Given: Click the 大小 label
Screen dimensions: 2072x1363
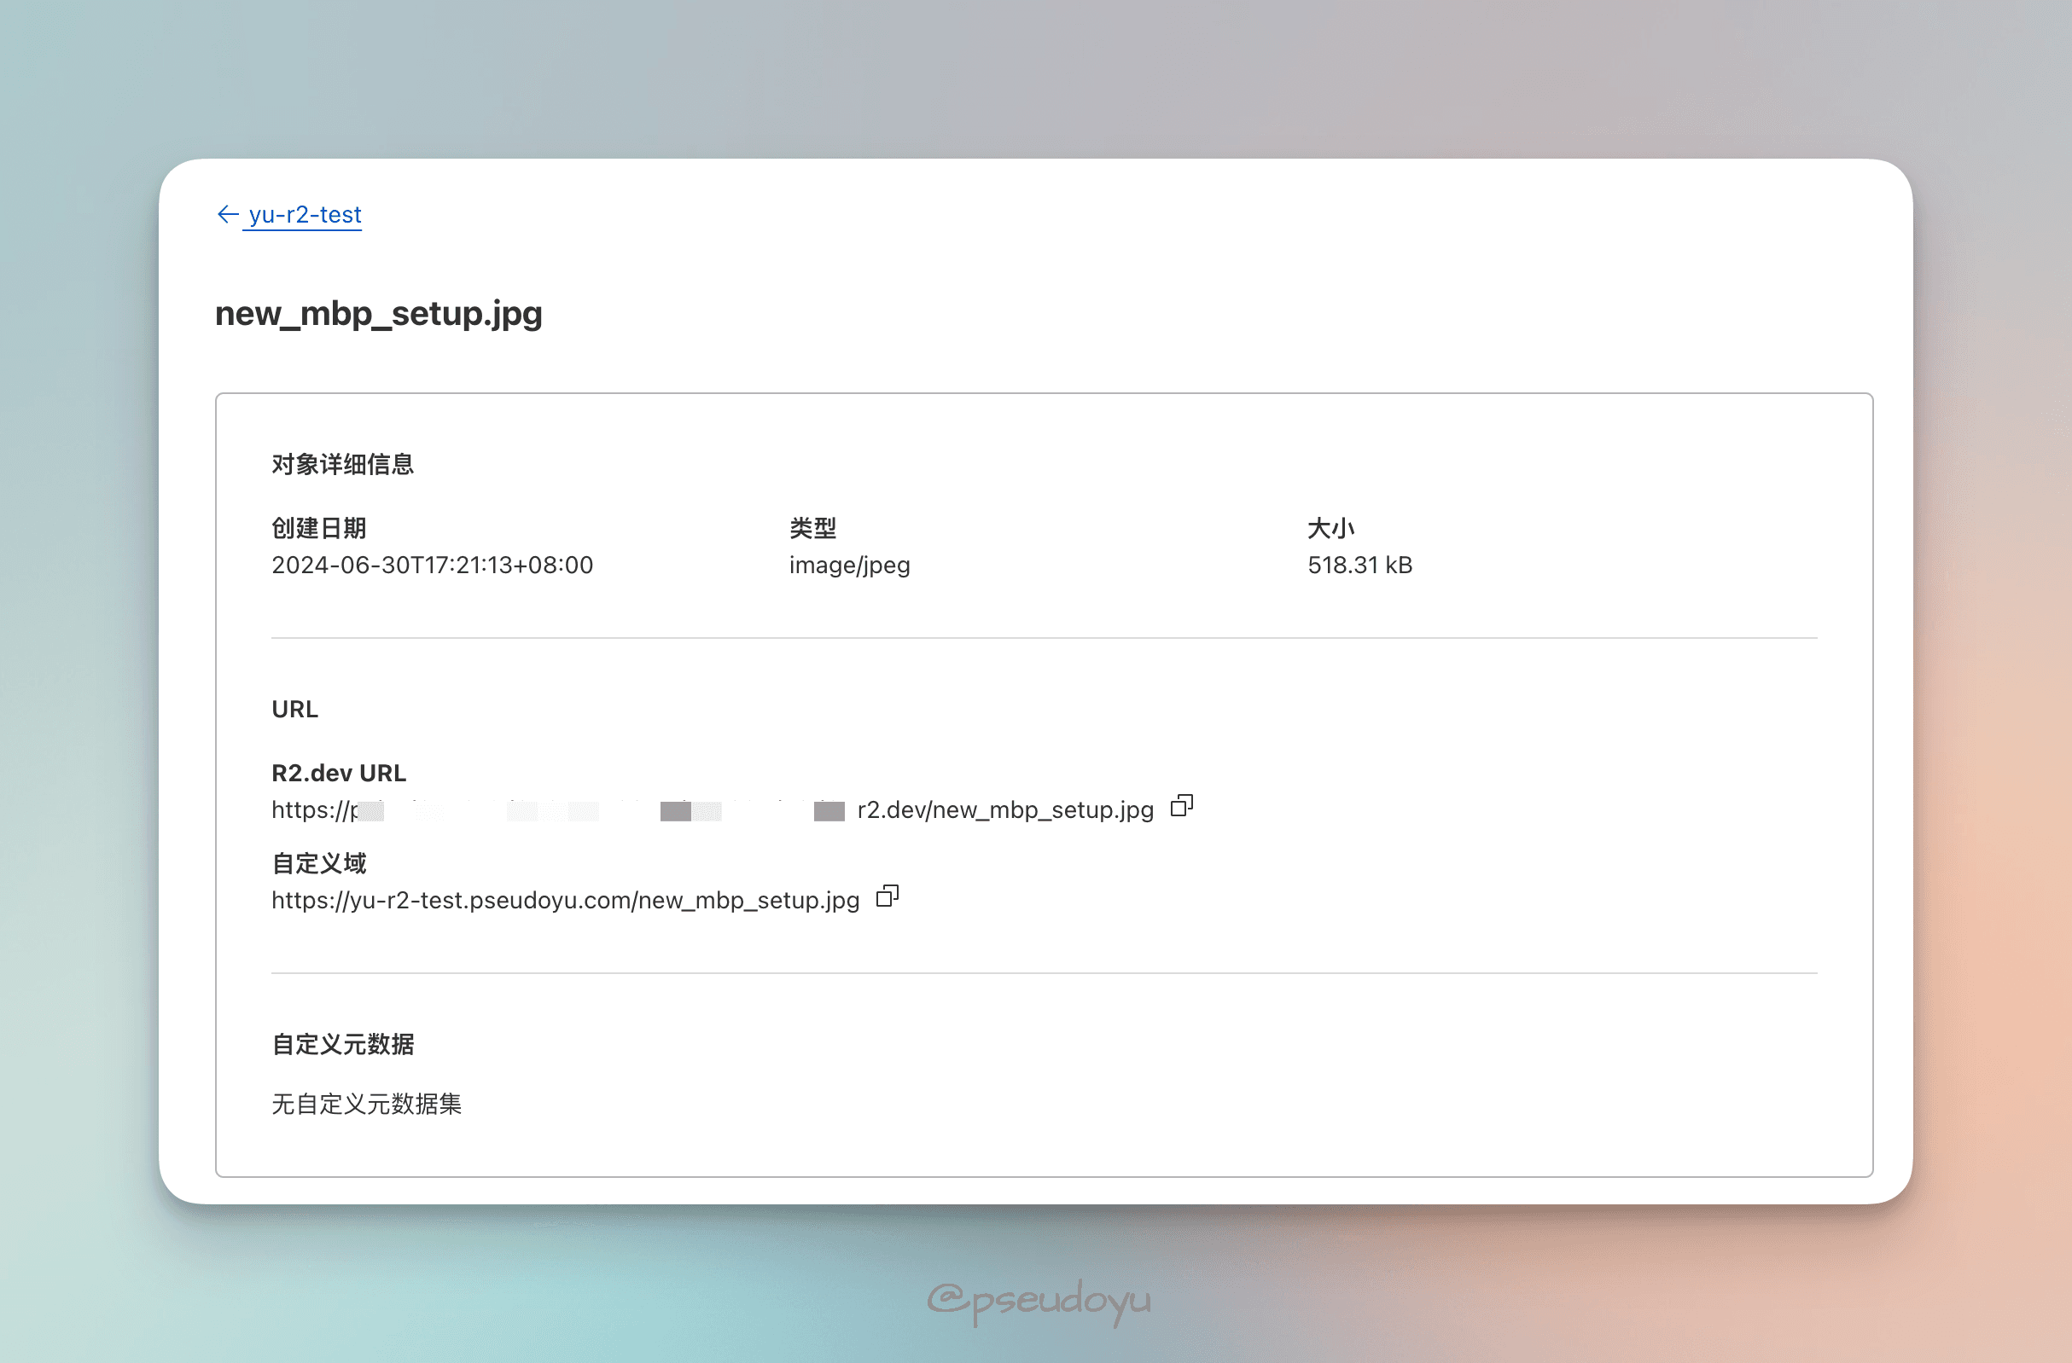Looking at the screenshot, I should pos(1330,528).
